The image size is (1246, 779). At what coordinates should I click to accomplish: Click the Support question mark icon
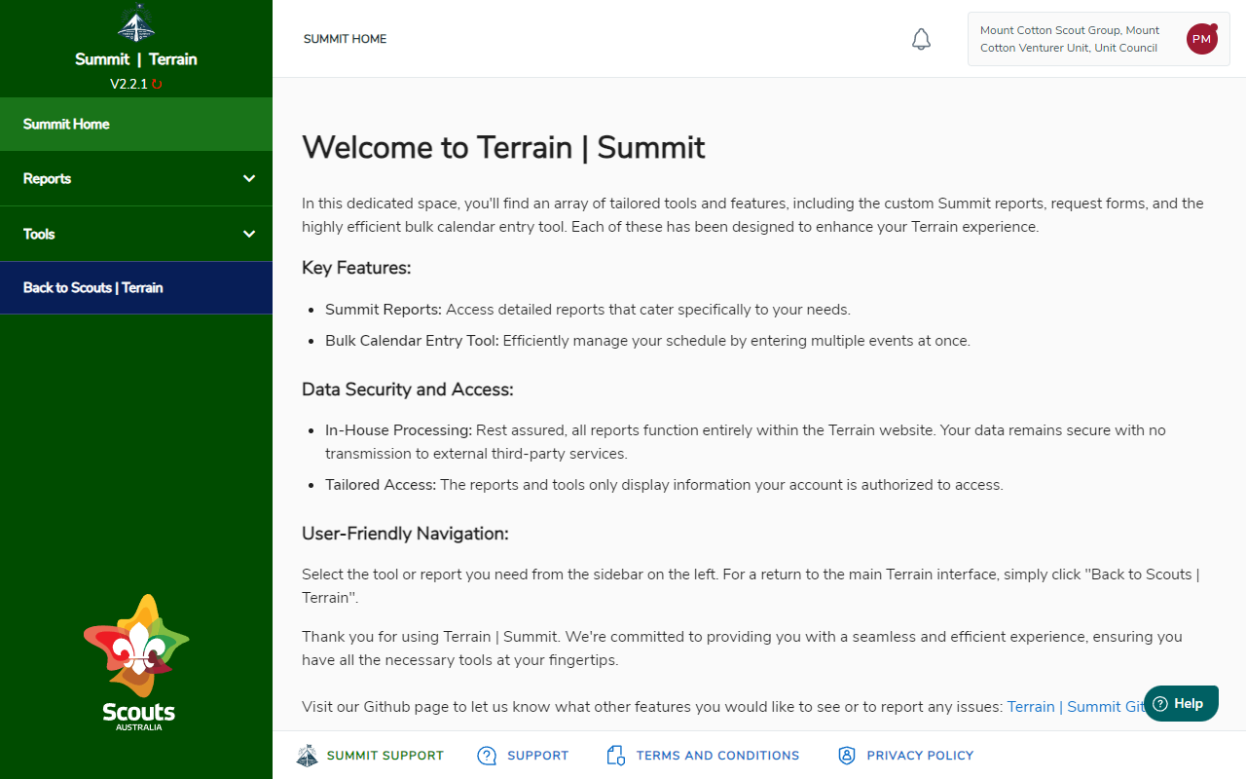486,755
